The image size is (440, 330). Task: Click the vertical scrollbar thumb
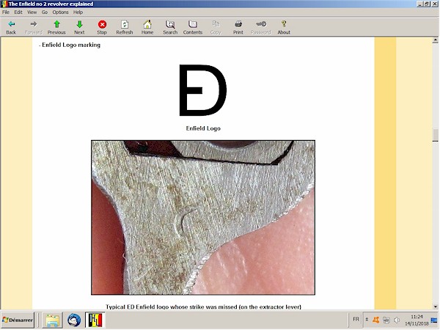436,135
